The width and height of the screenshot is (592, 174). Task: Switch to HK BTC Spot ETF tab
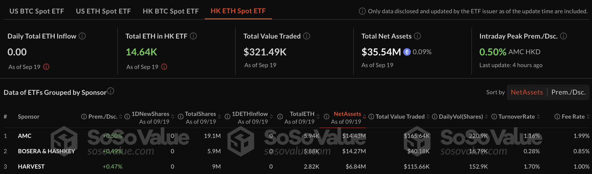click(171, 11)
